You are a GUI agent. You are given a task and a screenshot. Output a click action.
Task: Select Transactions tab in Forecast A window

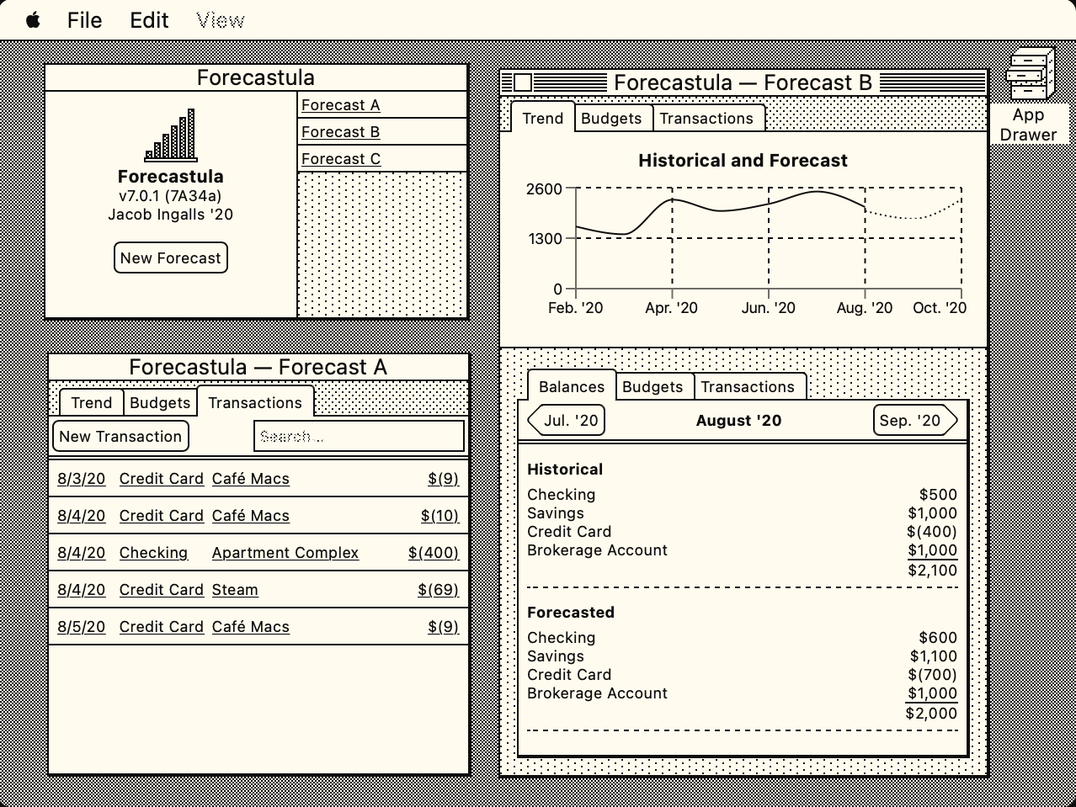(255, 402)
